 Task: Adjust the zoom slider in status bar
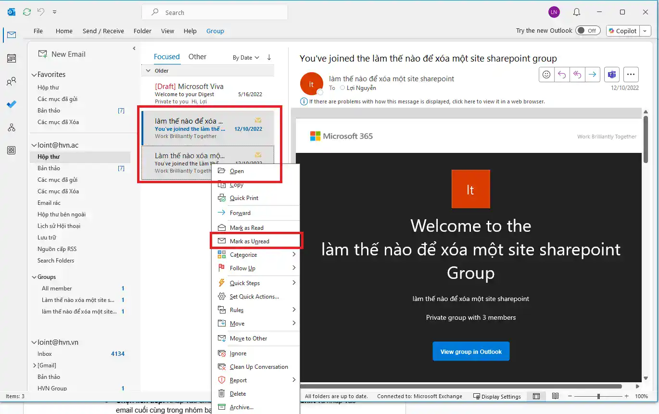[598, 396]
